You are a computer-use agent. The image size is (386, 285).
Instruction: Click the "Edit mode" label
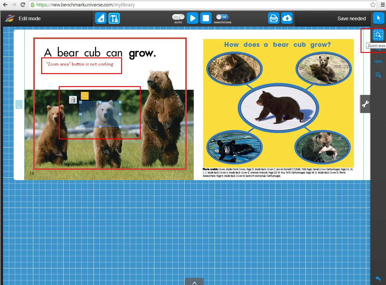pyautogui.click(x=30, y=18)
